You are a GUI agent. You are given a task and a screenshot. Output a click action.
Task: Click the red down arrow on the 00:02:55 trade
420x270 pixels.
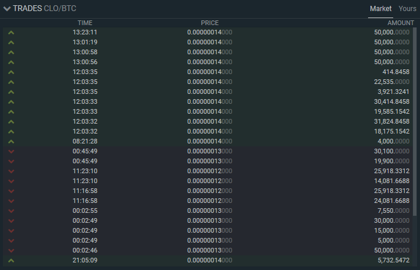[11, 211]
